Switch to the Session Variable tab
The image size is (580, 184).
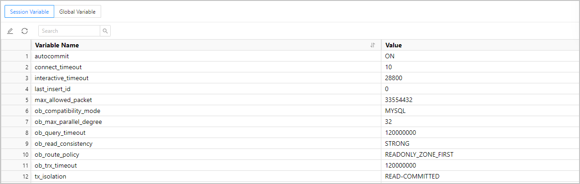click(x=29, y=12)
